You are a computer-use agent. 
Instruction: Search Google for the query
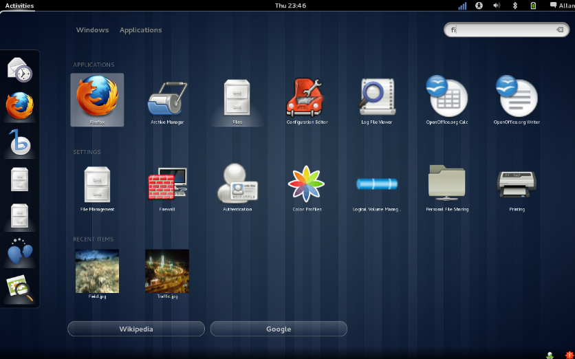(x=279, y=329)
